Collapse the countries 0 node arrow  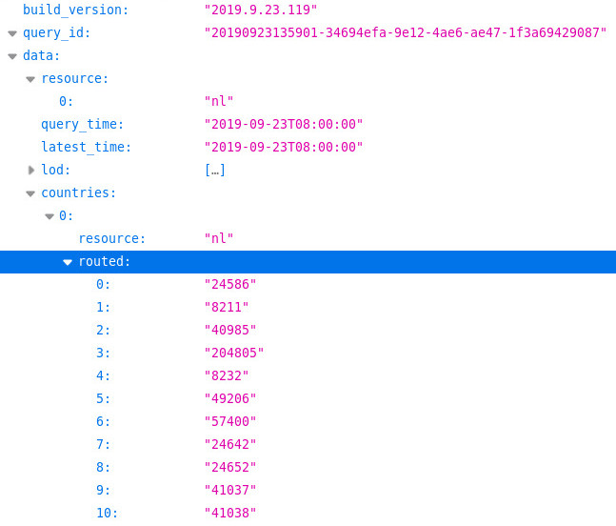tap(50, 216)
